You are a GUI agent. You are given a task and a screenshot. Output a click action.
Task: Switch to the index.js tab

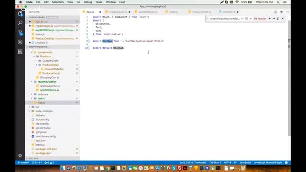[174, 12]
